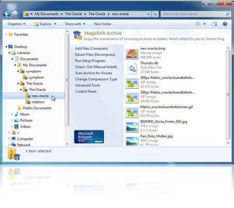Viewport: 234px width, 208px height.
Task: Click the Microsoft BizSpark banner
Action: click(x=89, y=137)
